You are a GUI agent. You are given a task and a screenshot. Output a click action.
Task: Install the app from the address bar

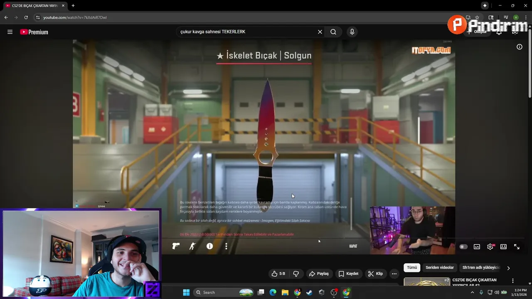pyautogui.click(x=468, y=17)
